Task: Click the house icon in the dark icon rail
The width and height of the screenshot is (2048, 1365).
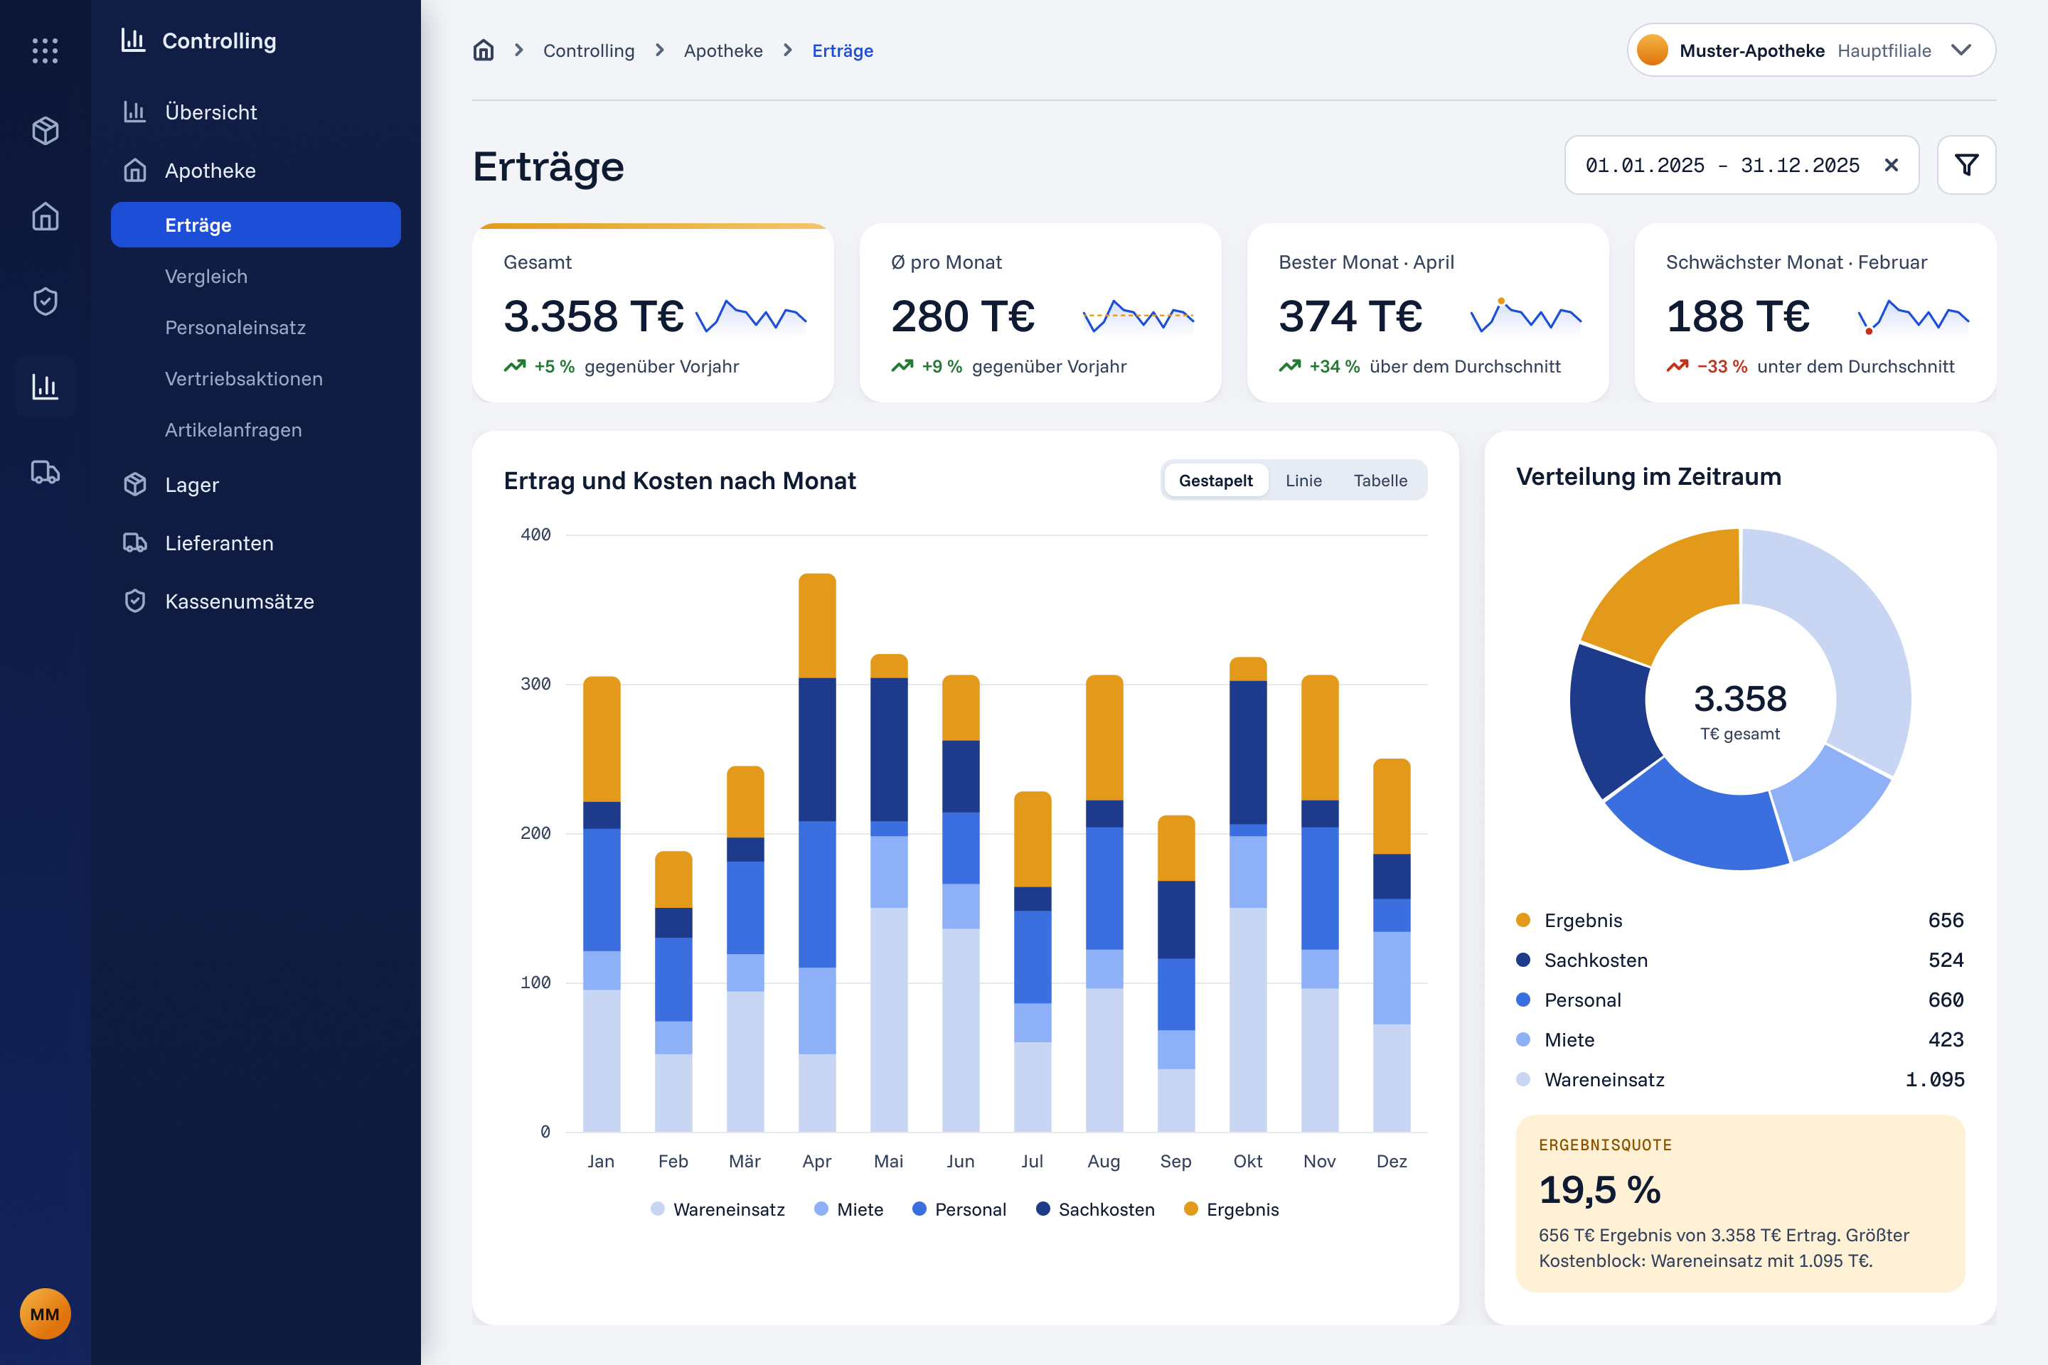Action: click(x=46, y=216)
